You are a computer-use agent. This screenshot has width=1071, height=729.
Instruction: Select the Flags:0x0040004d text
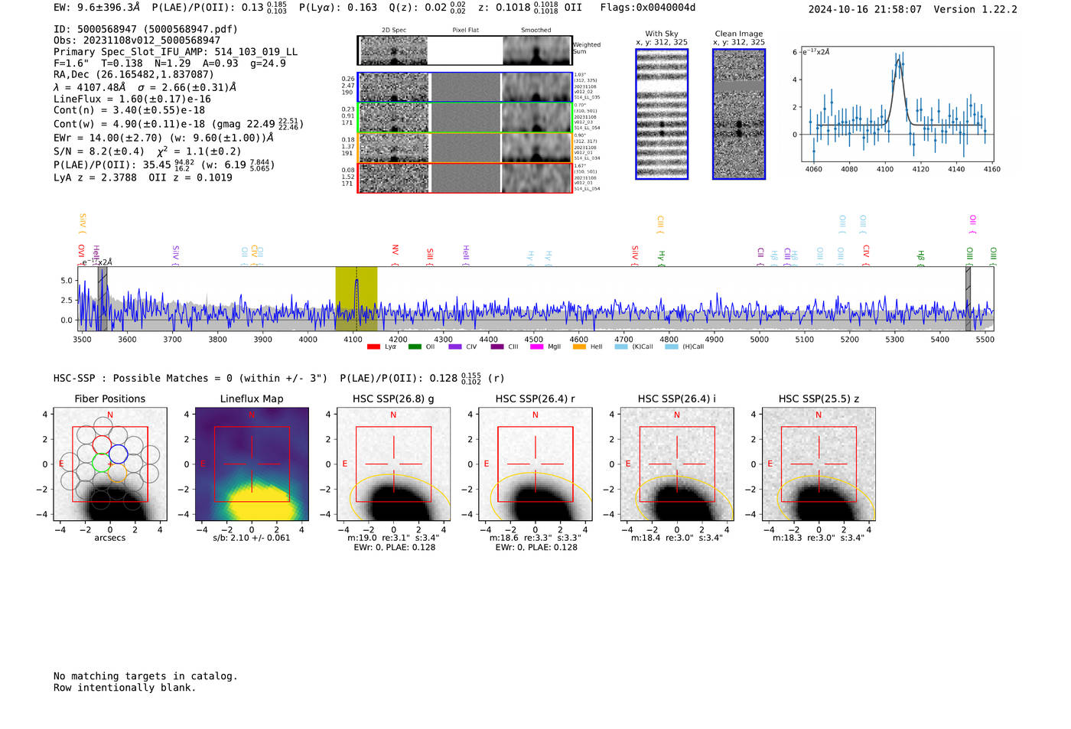(x=648, y=8)
